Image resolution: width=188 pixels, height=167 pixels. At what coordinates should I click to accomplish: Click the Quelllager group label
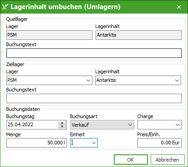[x=17, y=19]
